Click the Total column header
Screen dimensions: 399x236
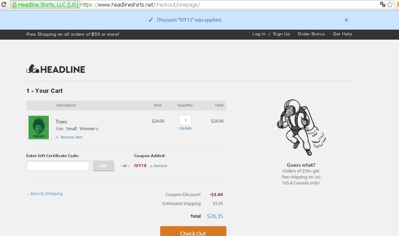coord(219,105)
